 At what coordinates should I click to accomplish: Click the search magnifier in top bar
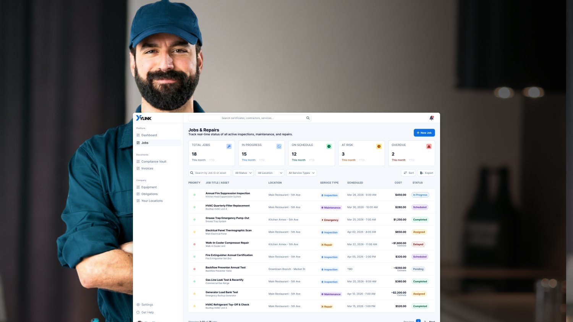(308, 118)
